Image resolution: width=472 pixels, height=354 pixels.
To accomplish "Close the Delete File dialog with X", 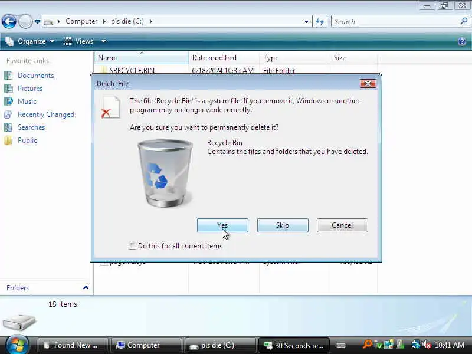I will [x=368, y=84].
